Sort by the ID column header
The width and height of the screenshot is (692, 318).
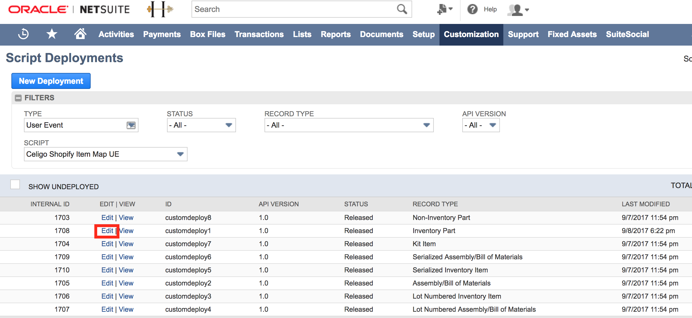(168, 204)
